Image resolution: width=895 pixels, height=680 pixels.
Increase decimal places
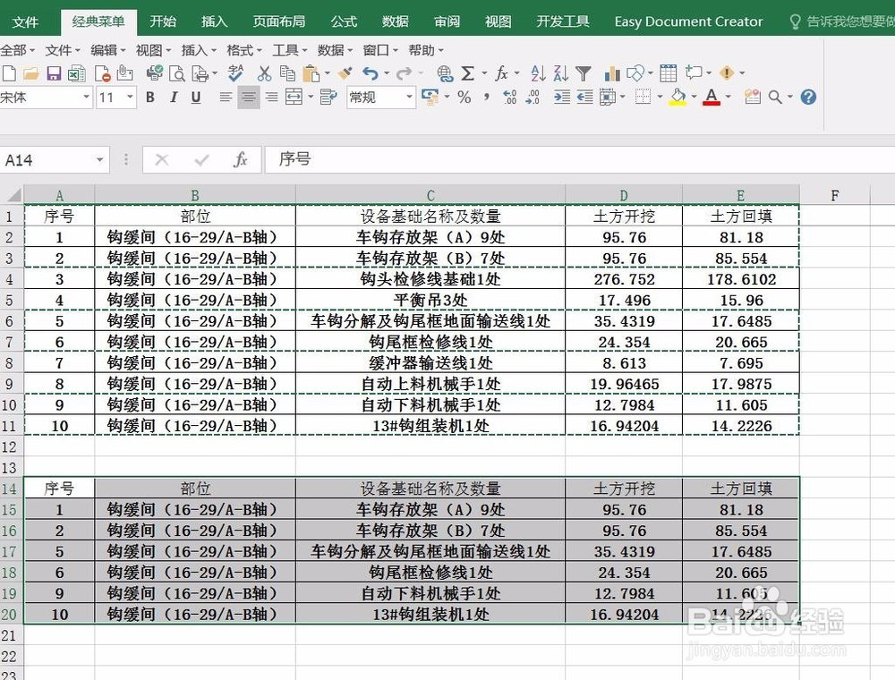[510, 97]
